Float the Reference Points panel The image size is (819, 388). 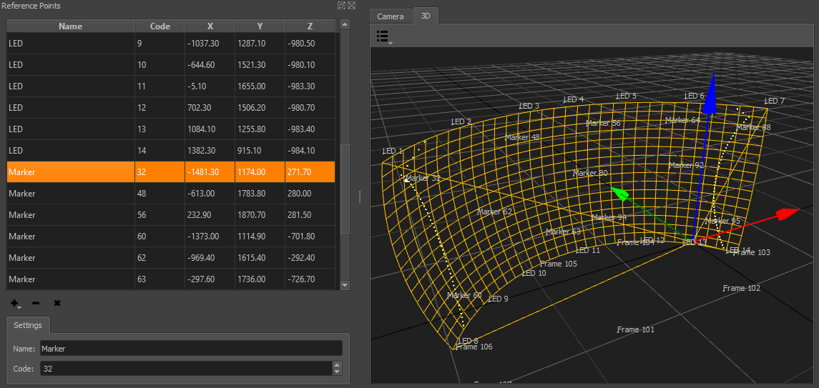(x=341, y=6)
